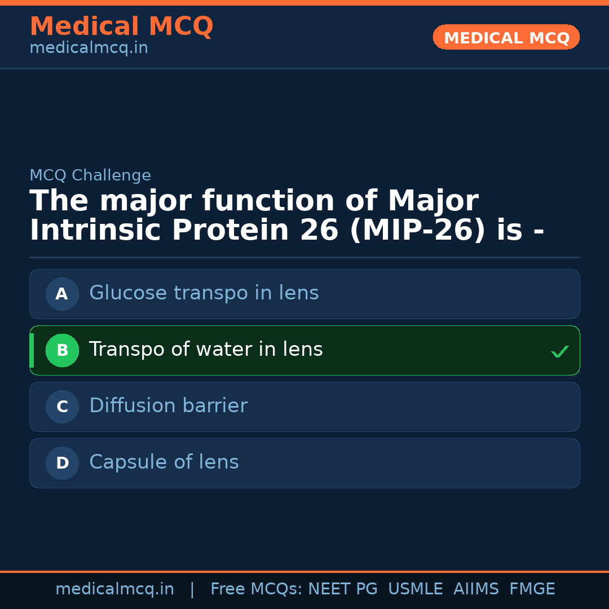Click FMGE in the footer
Image resolution: width=609 pixels, height=609 pixels.
[532, 589]
